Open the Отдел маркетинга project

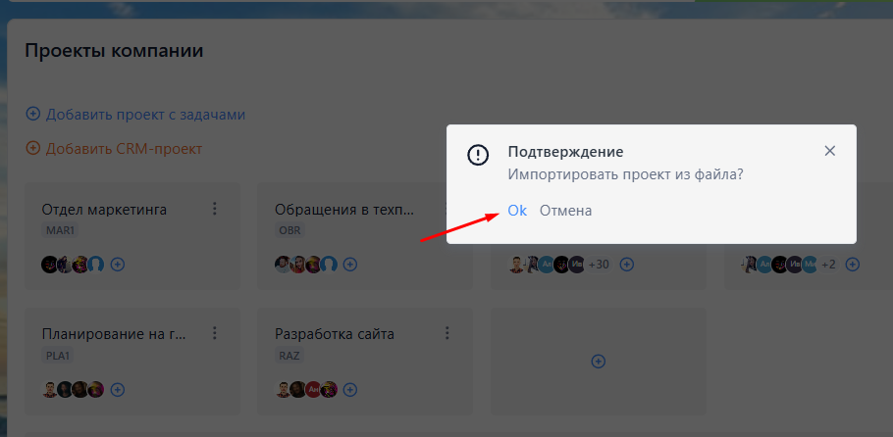[104, 210]
